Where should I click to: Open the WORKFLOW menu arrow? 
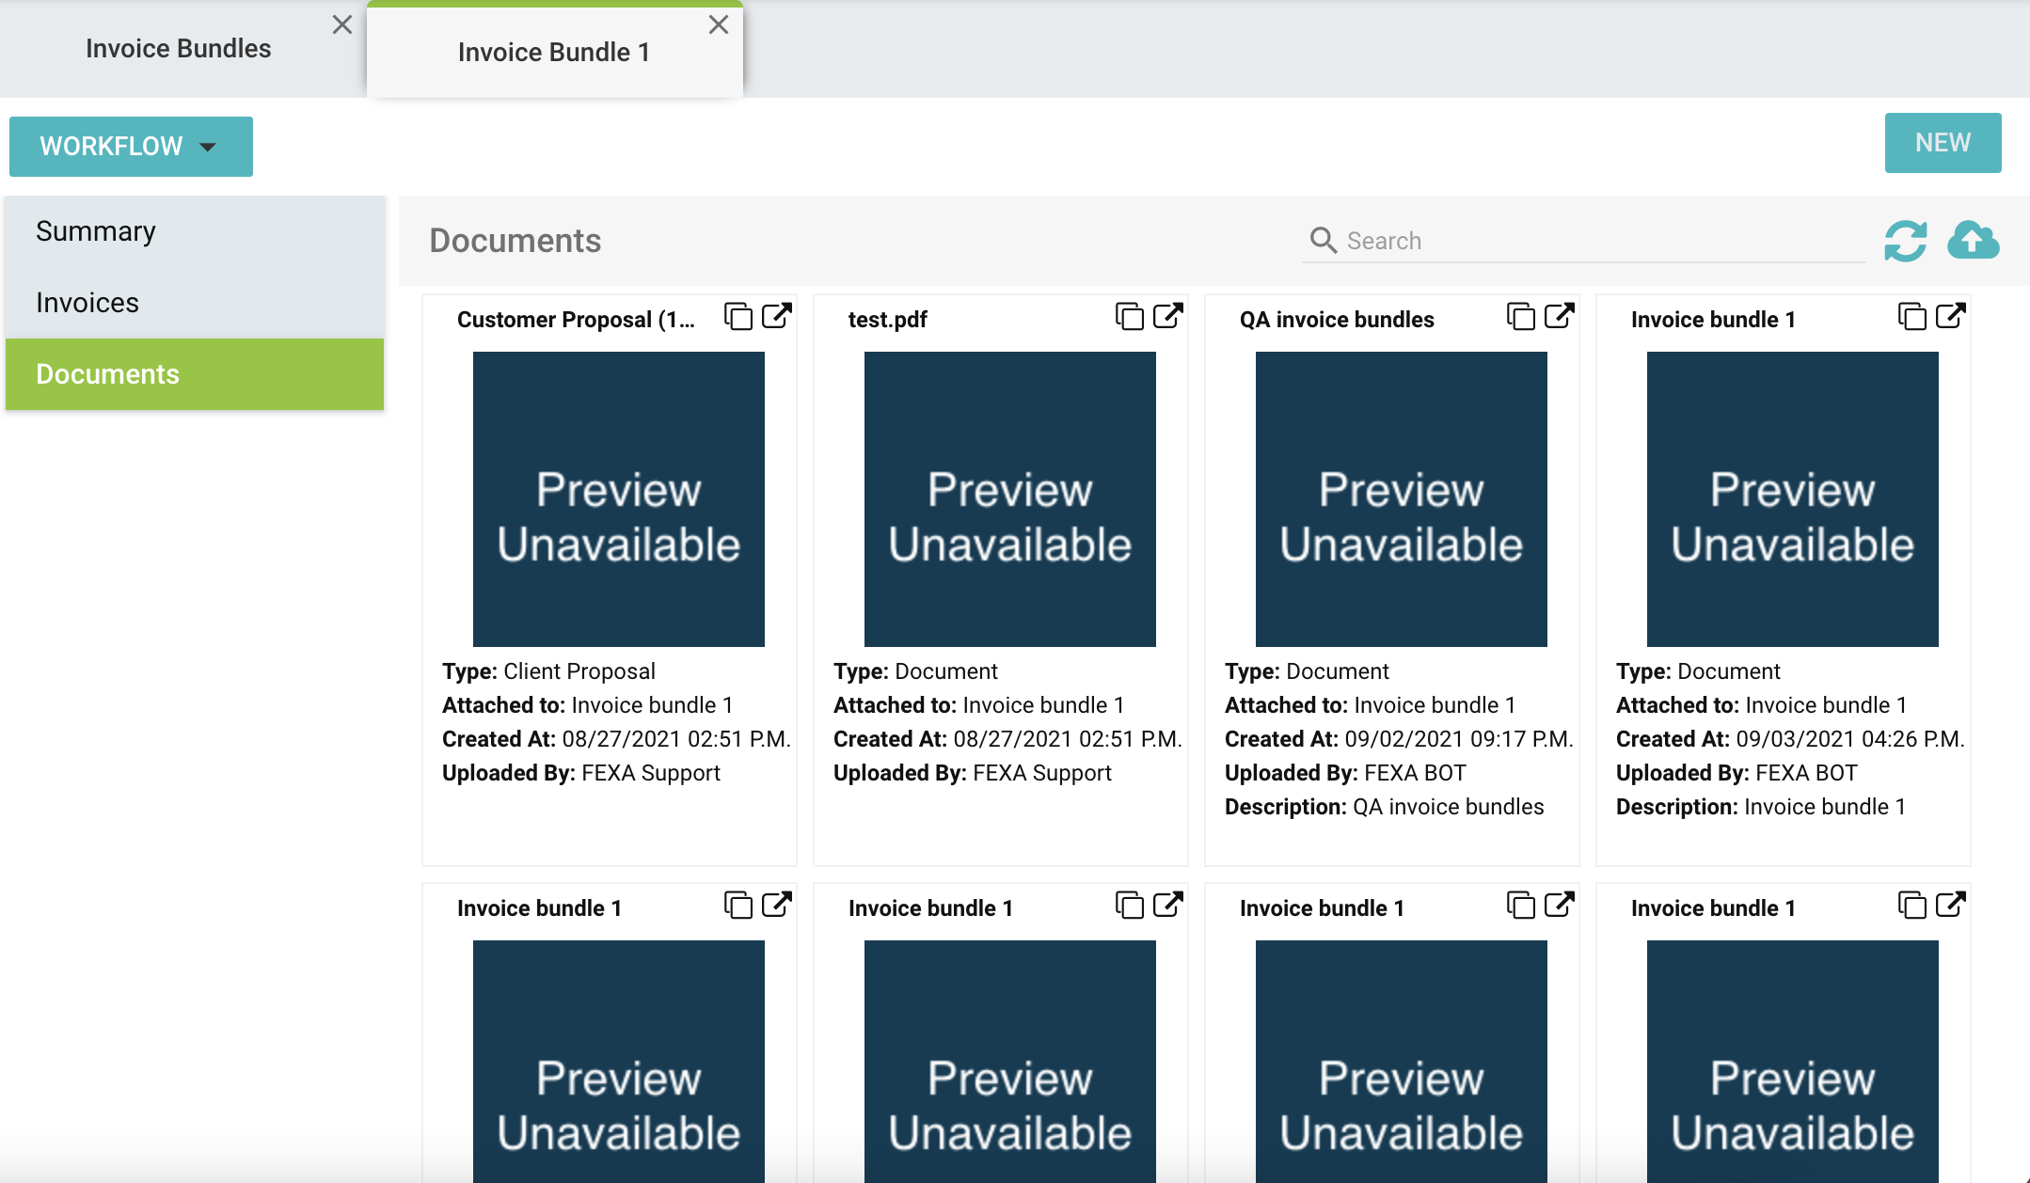(x=208, y=147)
